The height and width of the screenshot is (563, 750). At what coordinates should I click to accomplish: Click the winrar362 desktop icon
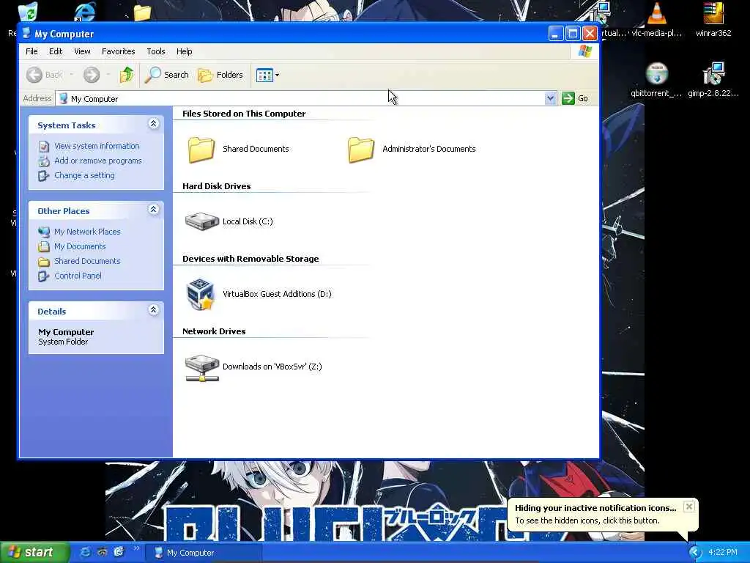pos(713,19)
